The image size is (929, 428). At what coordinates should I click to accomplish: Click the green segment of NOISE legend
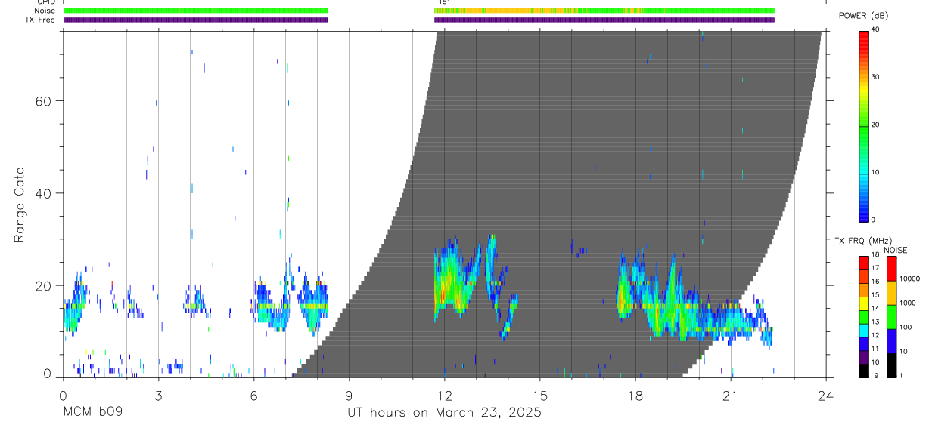point(892,316)
